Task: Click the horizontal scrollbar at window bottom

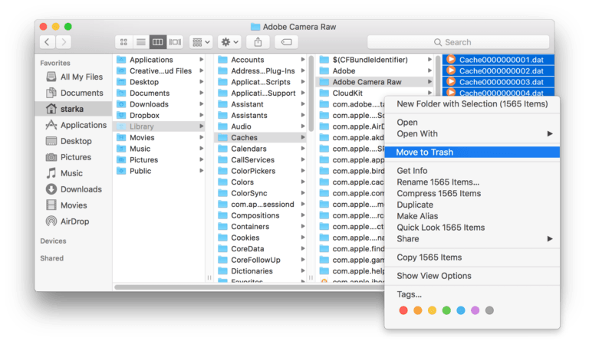Action: click(249, 287)
